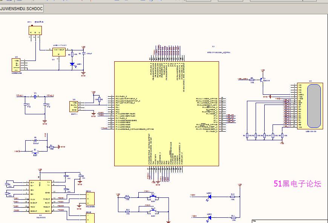The height and width of the screenshot is (223, 328).
Task: Select the key1 push button
Action: click(153, 197)
